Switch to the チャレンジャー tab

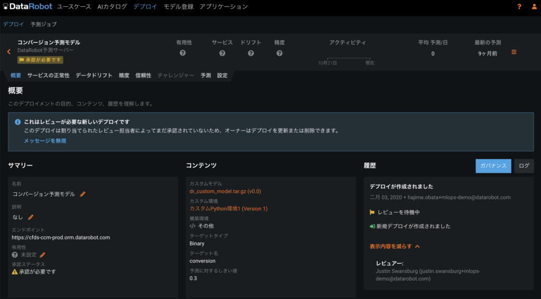[x=176, y=75]
